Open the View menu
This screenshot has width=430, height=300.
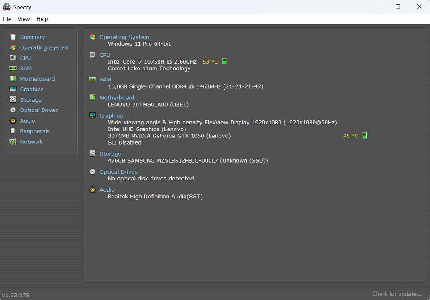coord(24,19)
